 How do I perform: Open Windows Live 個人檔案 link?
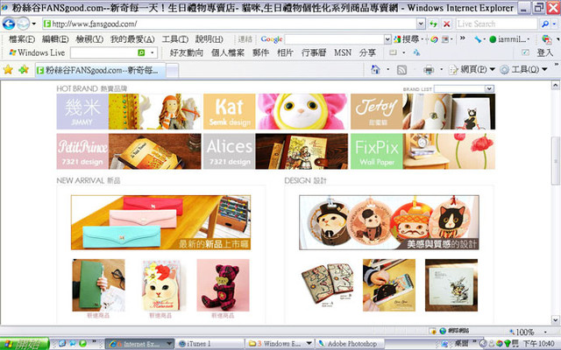tap(228, 52)
